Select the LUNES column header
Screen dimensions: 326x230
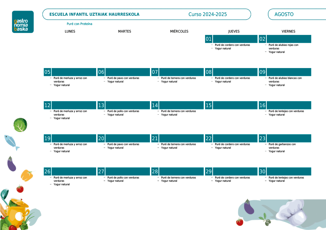[x=70, y=31]
